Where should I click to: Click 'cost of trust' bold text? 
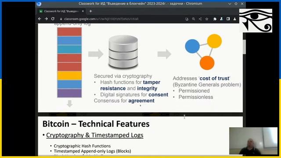coord(214,79)
